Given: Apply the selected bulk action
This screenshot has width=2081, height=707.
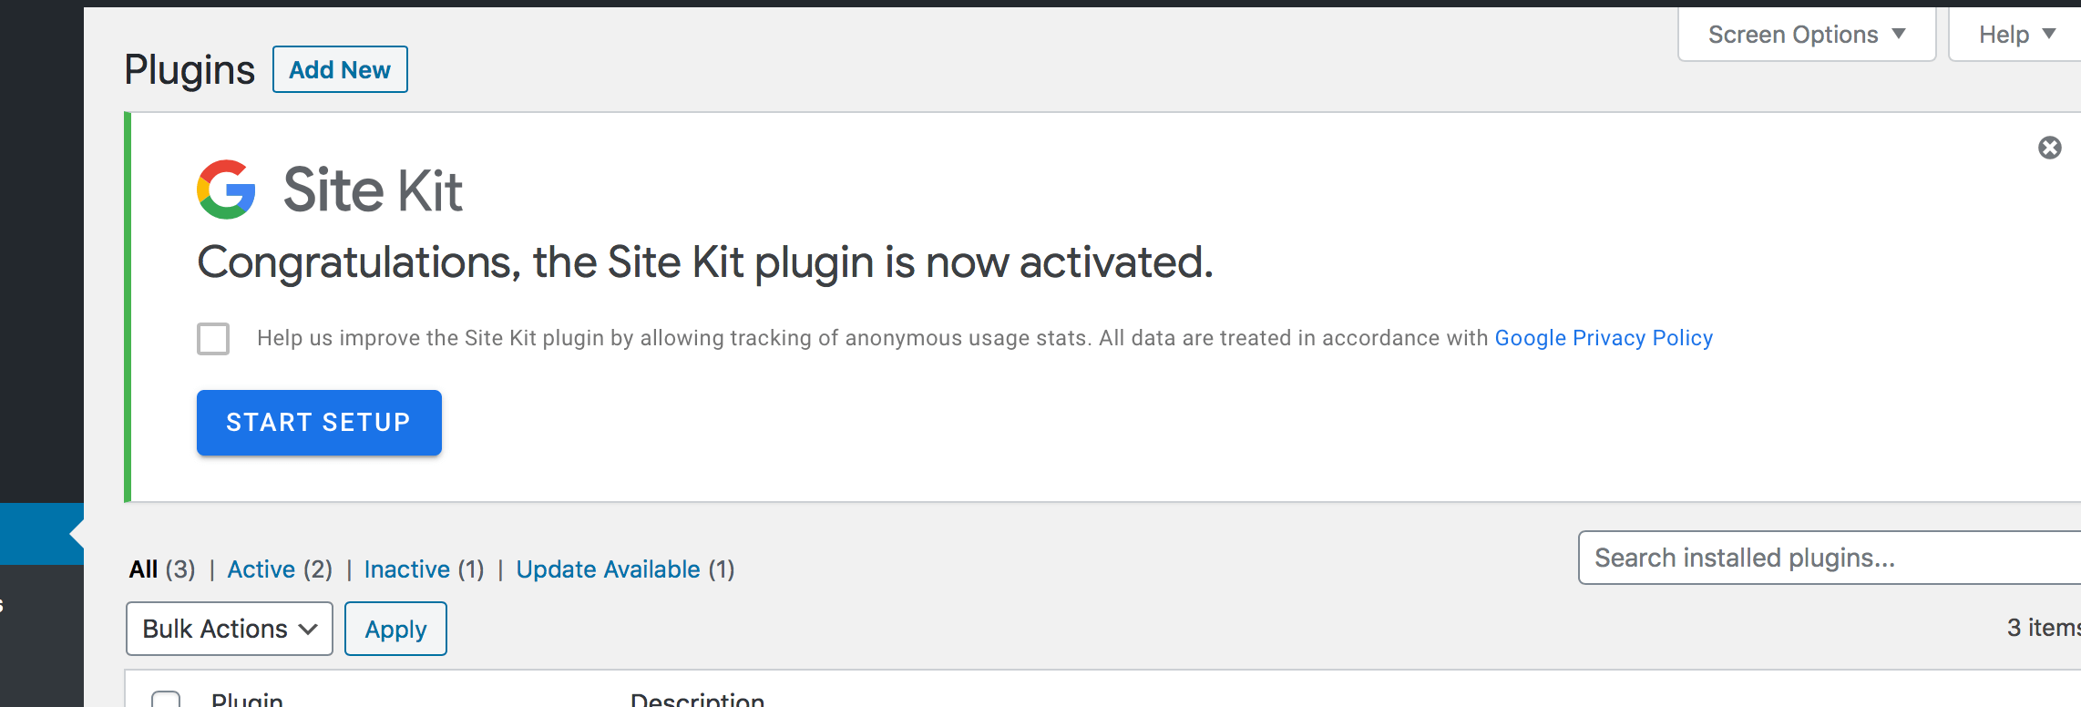Looking at the screenshot, I should 395,629.
